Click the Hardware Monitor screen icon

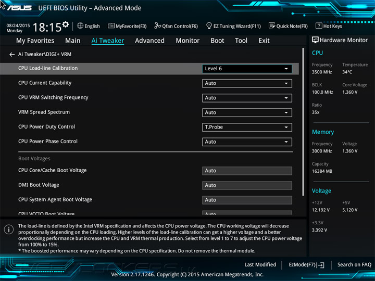pos(315,40)
